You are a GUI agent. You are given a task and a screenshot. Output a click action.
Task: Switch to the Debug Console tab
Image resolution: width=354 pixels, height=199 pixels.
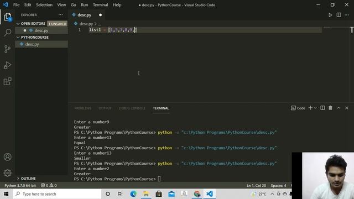132,108
